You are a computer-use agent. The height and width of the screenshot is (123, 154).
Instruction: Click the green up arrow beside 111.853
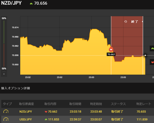(46, 119)
